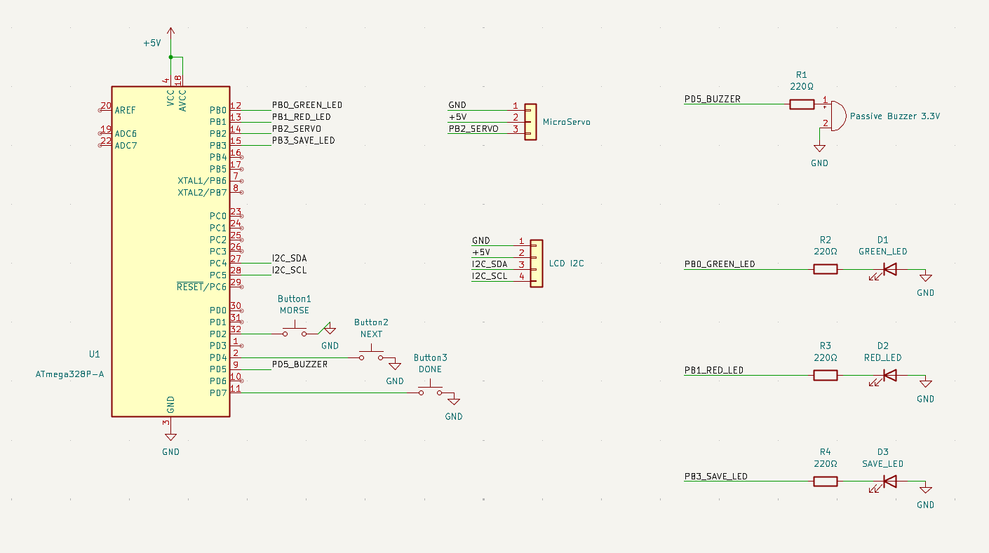Select the MicroServo connector symbol
Image resolution: width=989 pixels, height=553 pixels.
[x=530, y=121]
